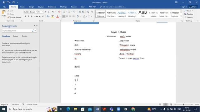Switch to the Design tab
This screenshot has height=112, width=200.
[x=31, y=7]
